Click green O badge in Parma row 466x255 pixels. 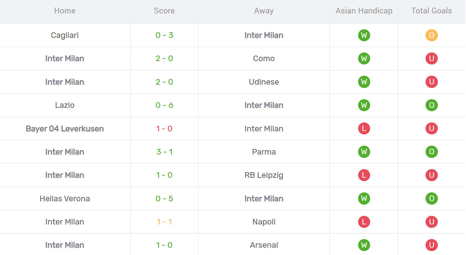coord(431,152)
